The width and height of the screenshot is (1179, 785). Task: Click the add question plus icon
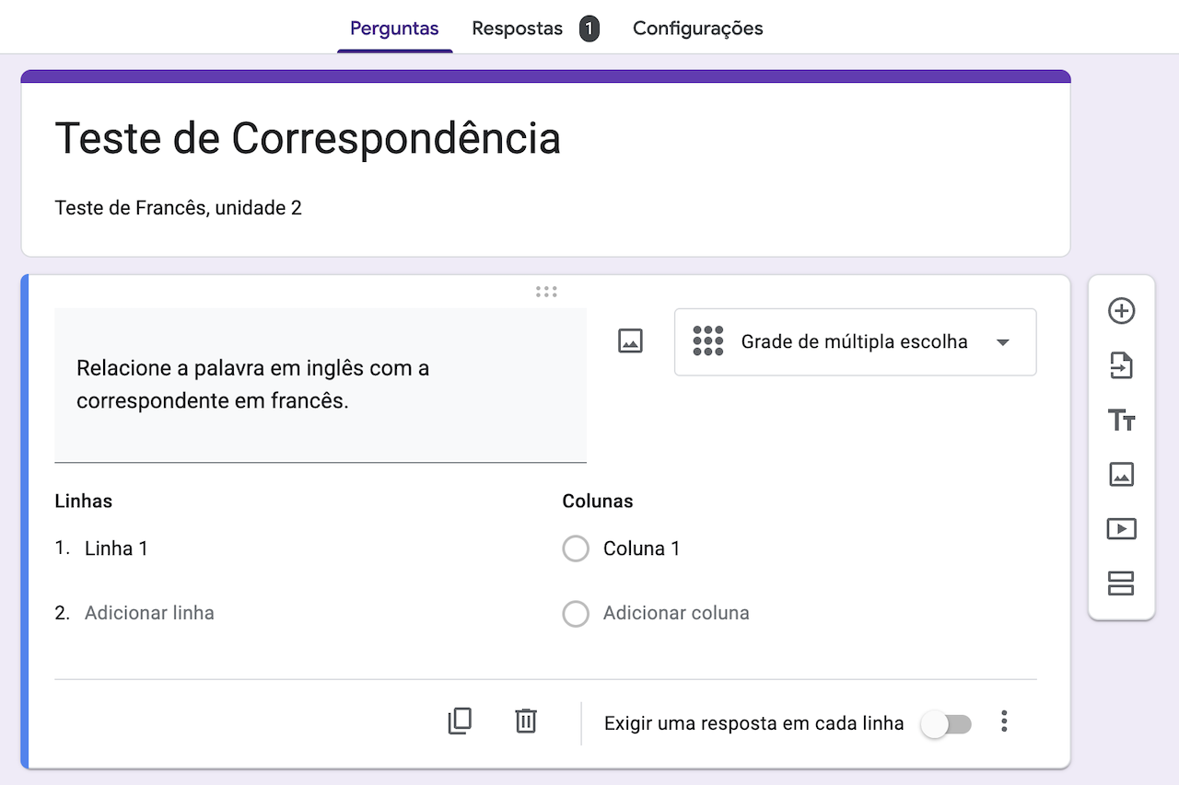[x=1121, y=311]
